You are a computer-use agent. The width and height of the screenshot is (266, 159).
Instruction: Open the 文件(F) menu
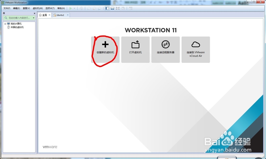[x=7, y=8]
